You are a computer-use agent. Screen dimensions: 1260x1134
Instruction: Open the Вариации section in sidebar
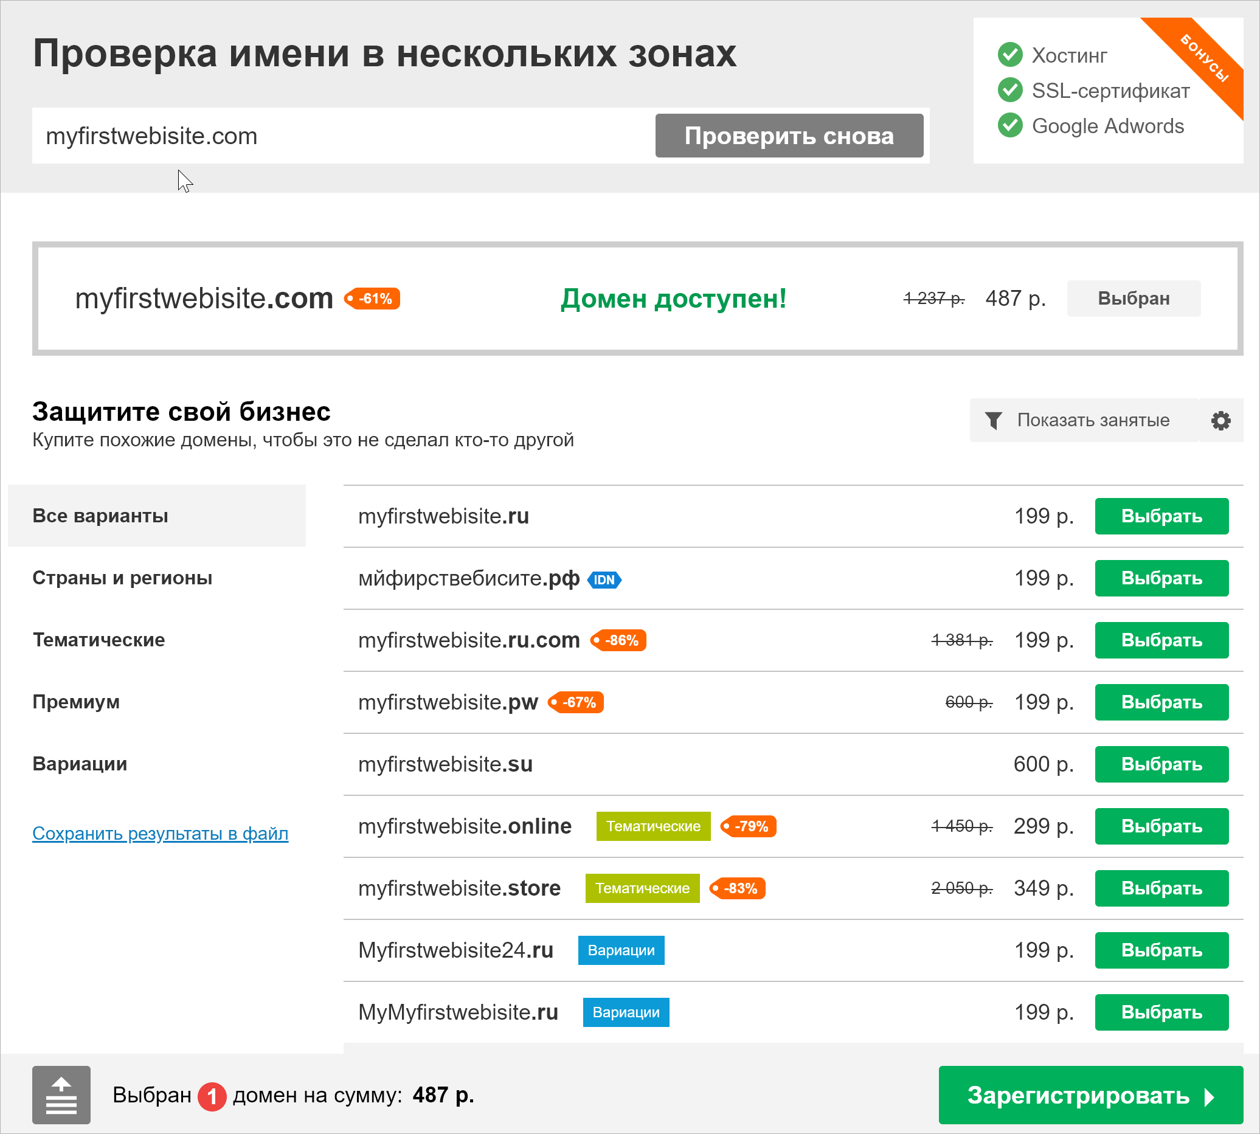[80, 763]
